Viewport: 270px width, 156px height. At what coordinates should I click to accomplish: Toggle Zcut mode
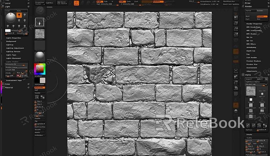(x=136, y=1)
